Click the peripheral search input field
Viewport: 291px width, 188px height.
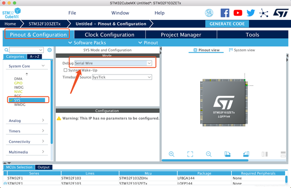click(26, 50)
